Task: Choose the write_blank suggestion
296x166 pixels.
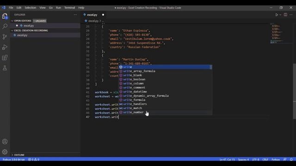Action: pyautogui.click(x=164, y=75)
